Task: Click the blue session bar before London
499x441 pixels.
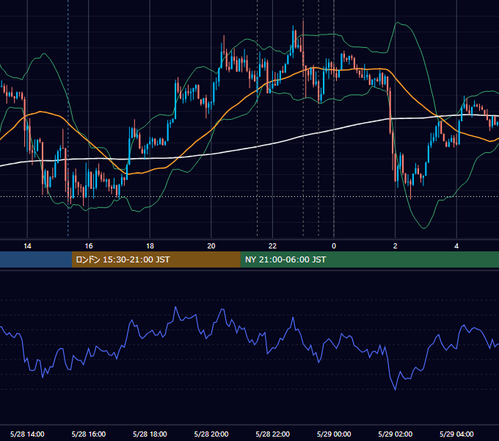Action: (36, 259)
